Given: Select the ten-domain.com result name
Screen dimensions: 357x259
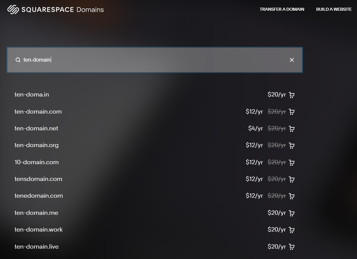Looking at the screenshot, I should (38, 112).
